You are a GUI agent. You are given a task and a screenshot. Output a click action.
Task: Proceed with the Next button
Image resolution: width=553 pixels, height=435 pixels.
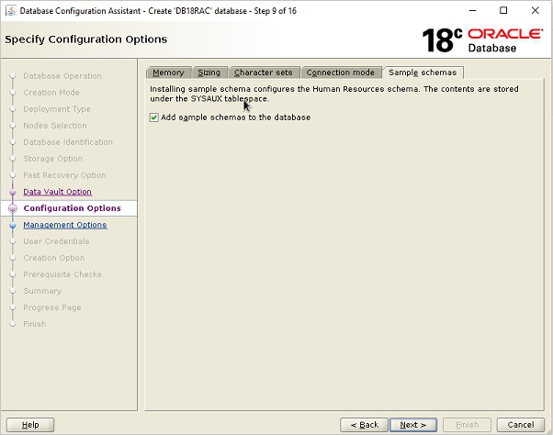pyautogui.click(x=413, y=425)
